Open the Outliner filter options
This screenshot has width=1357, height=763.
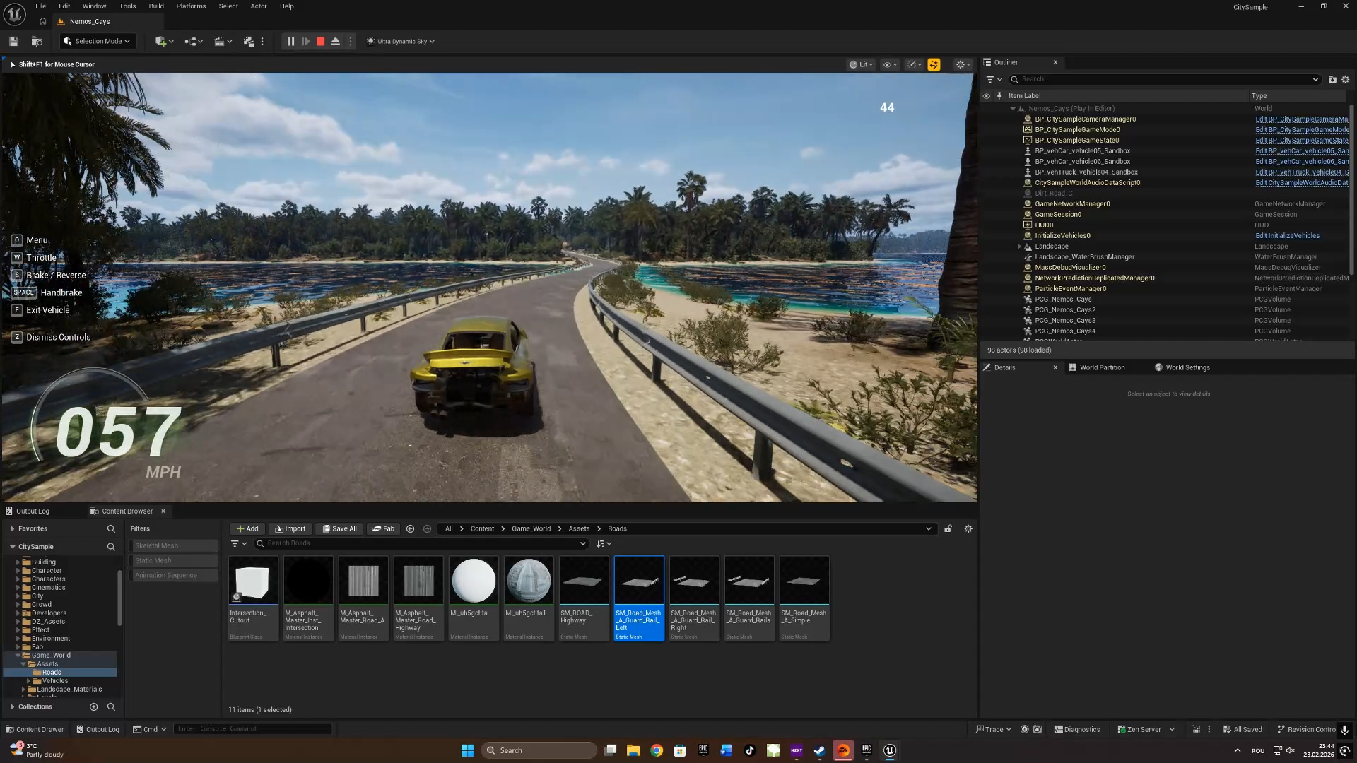pyautogui.click(x=994, y=79)
